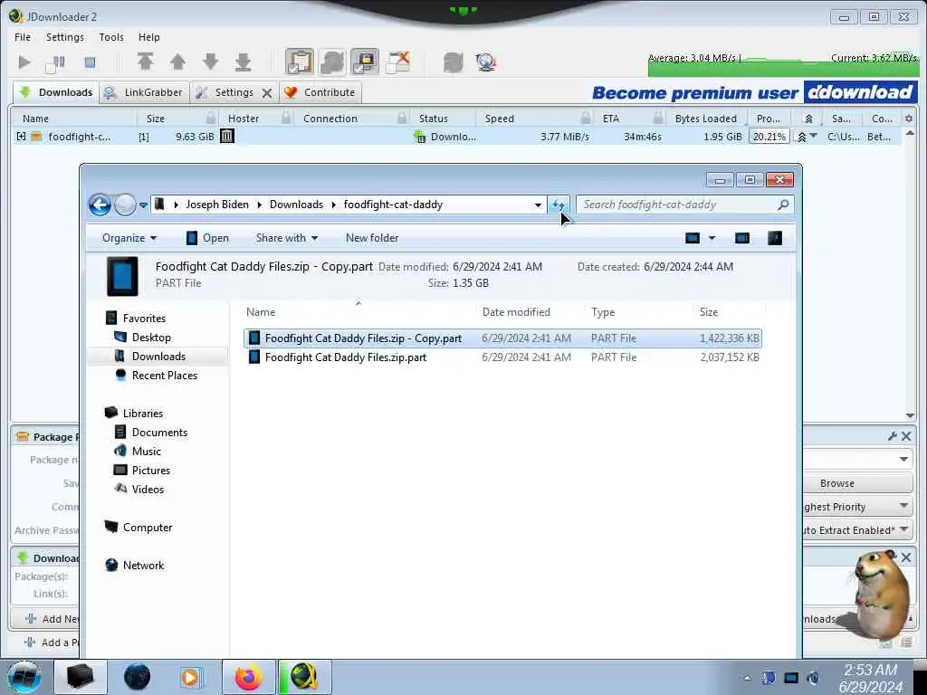Move selected package down

[x=210, y=62]
